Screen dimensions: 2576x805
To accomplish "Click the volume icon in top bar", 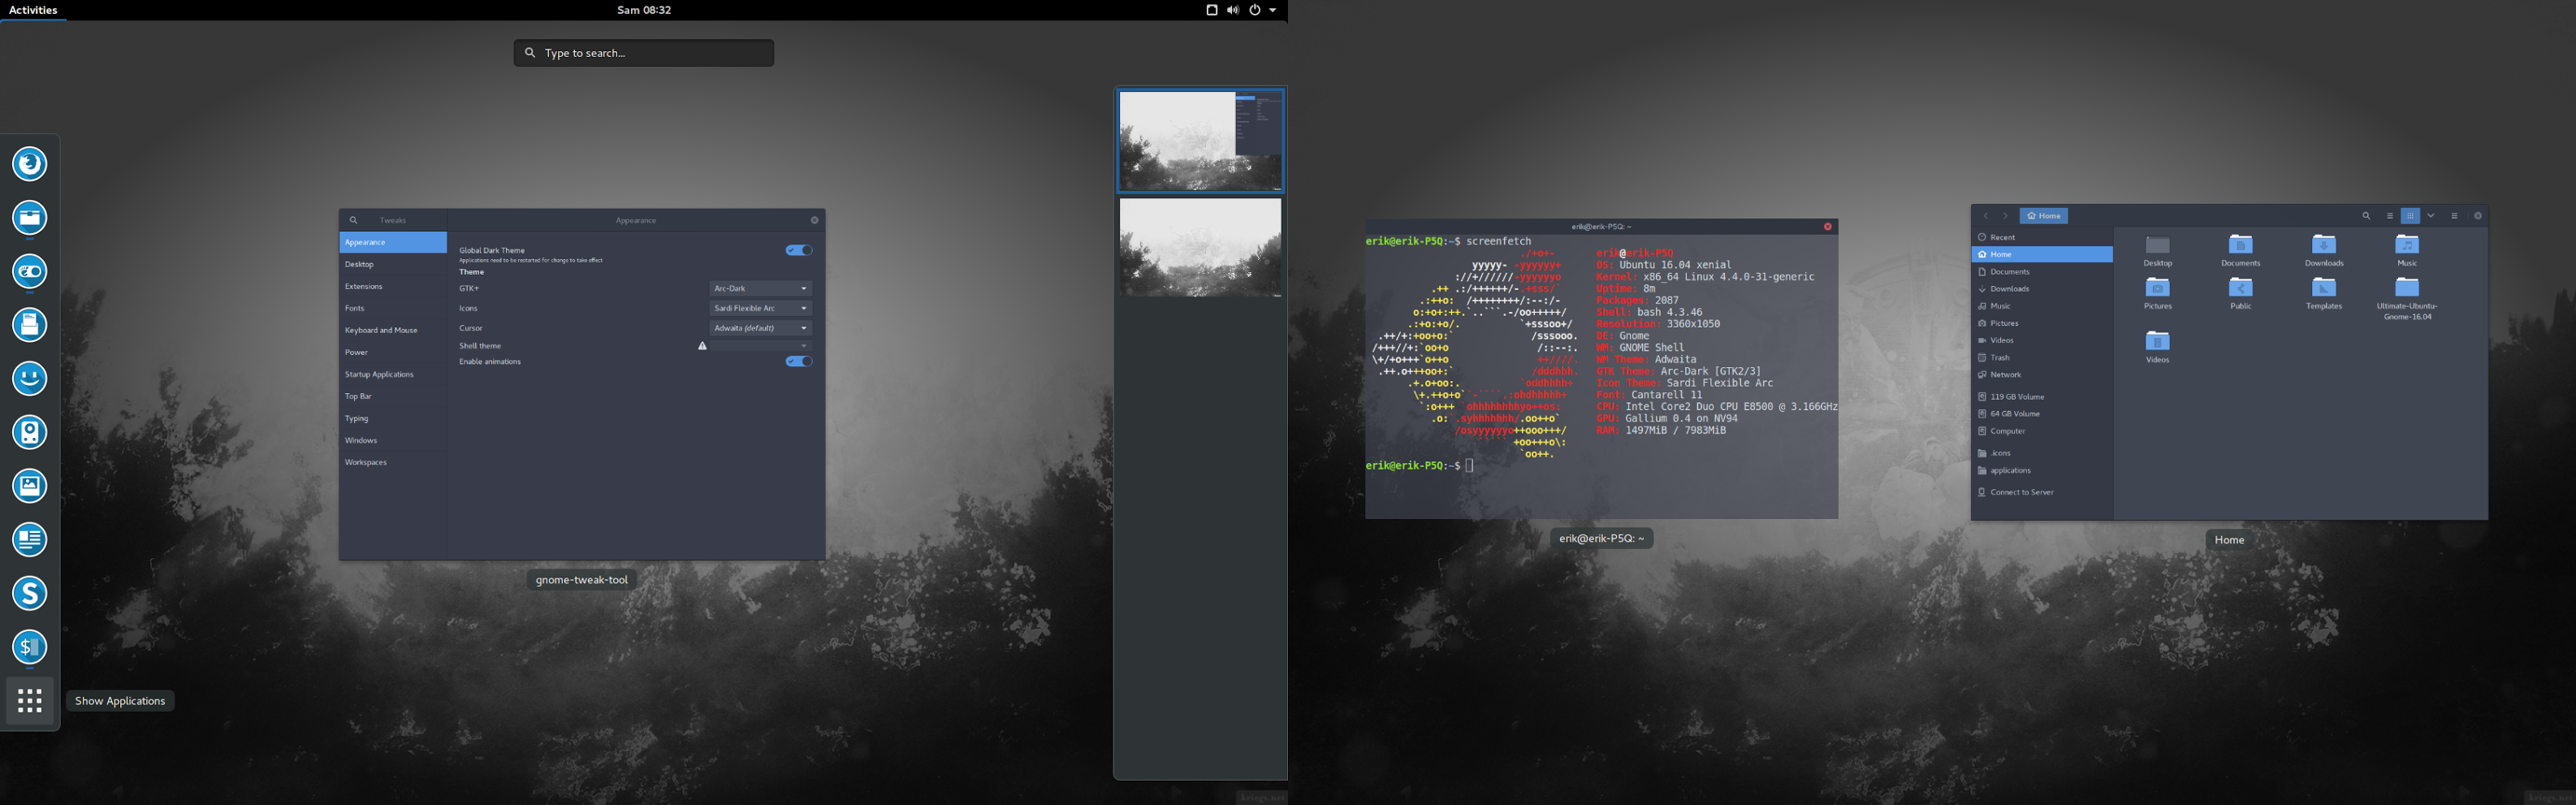I will [1233, 10].
